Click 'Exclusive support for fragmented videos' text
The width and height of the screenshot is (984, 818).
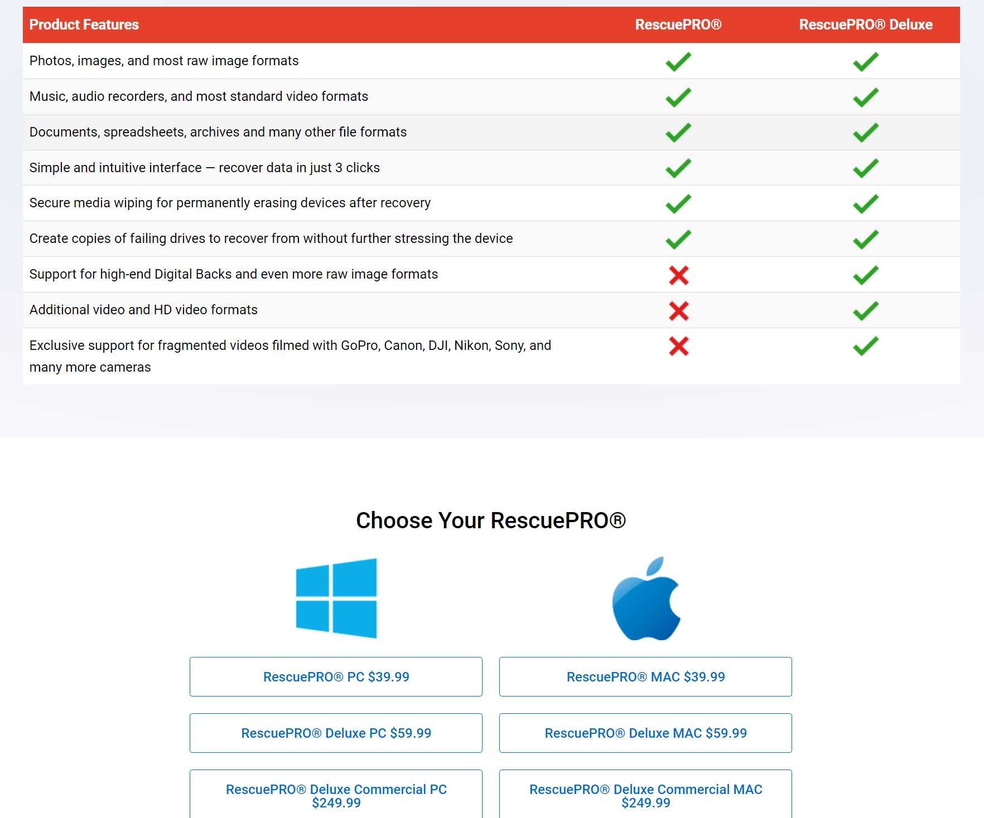pos(290,356)
